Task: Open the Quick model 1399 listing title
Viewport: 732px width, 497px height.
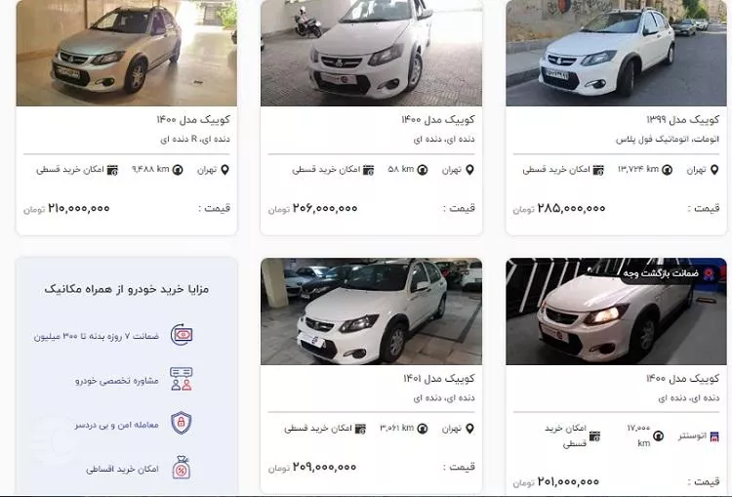Action: [682, 119]
